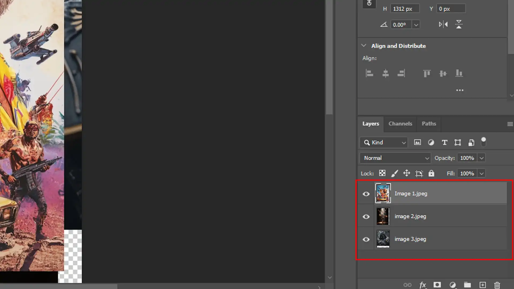Lock all layer attributes padlock
Viewport: 514px width, 289px height.
(431, 173)
